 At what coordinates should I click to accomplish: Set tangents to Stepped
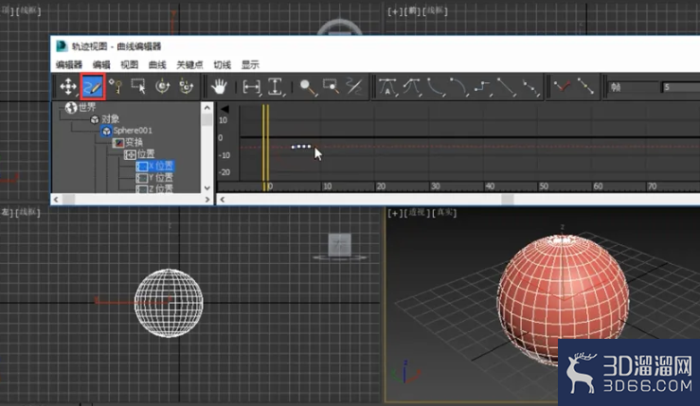tap(482, 86)
